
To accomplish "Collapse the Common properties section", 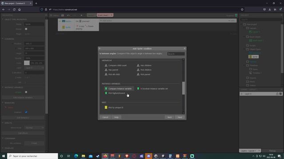I will (x=3, y=39).
